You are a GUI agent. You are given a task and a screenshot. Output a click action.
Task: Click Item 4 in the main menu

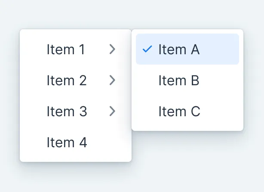[x=67, y=142]
